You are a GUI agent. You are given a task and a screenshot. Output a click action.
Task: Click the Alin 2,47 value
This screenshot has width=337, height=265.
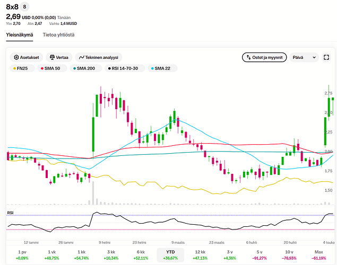coord(34,24)
